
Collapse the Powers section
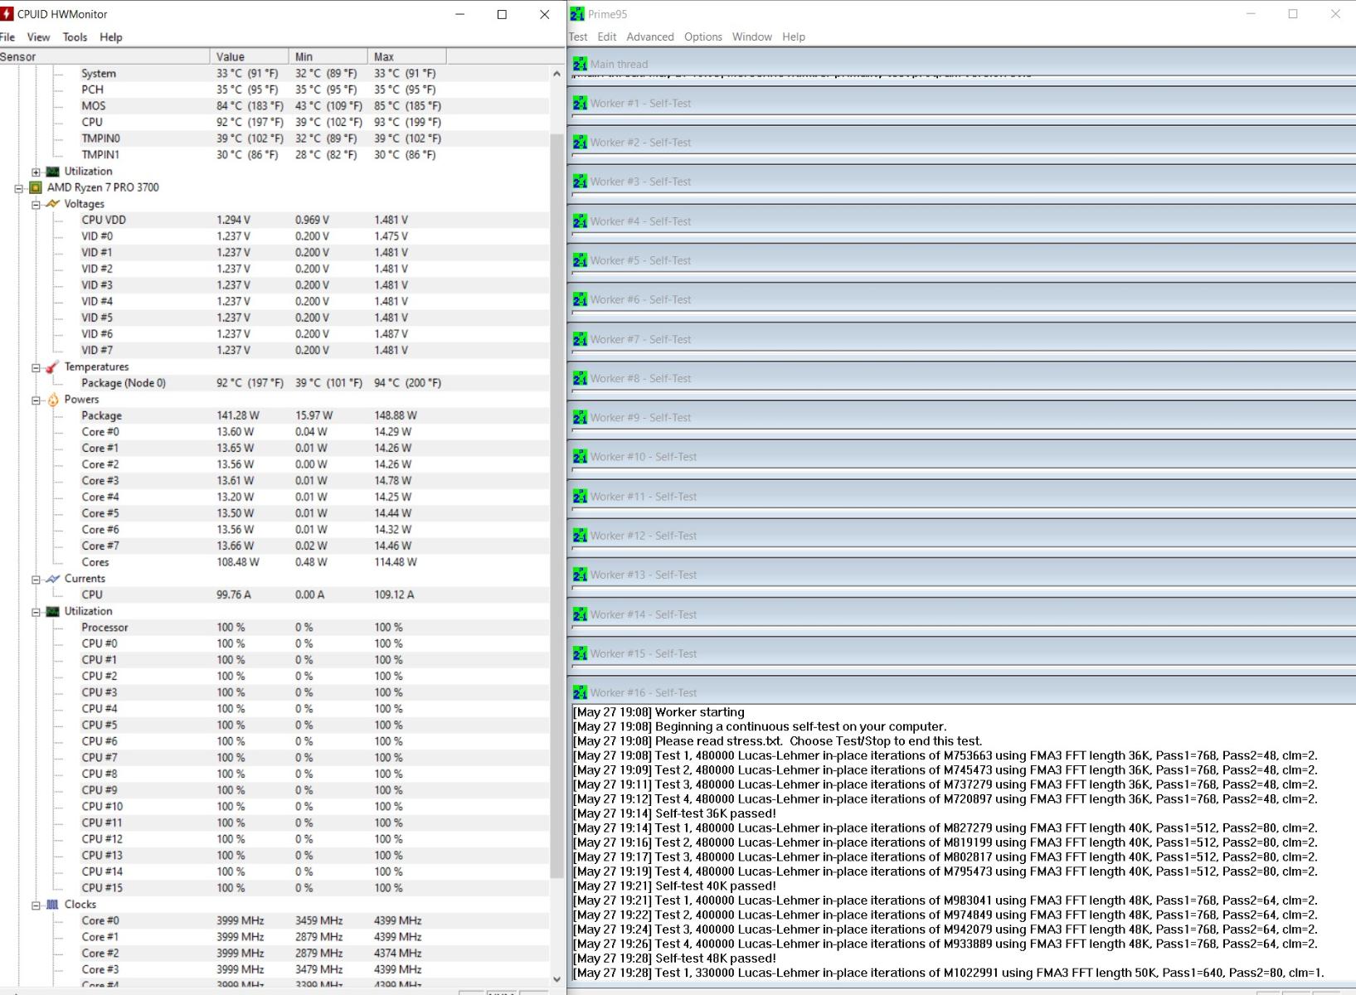pos(36,400)
